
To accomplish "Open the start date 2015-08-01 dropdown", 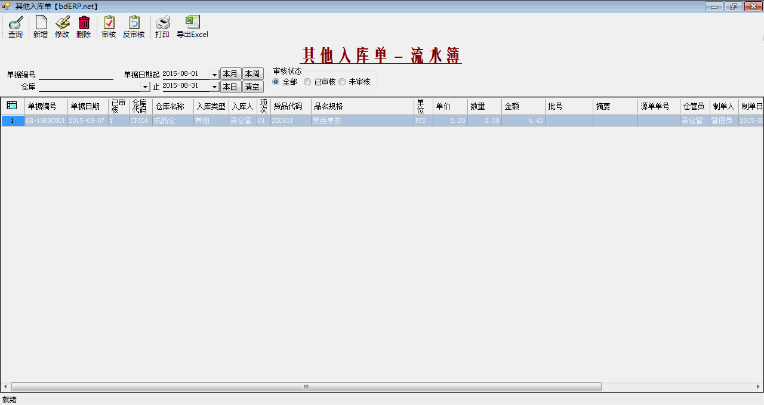I will 215,75.
